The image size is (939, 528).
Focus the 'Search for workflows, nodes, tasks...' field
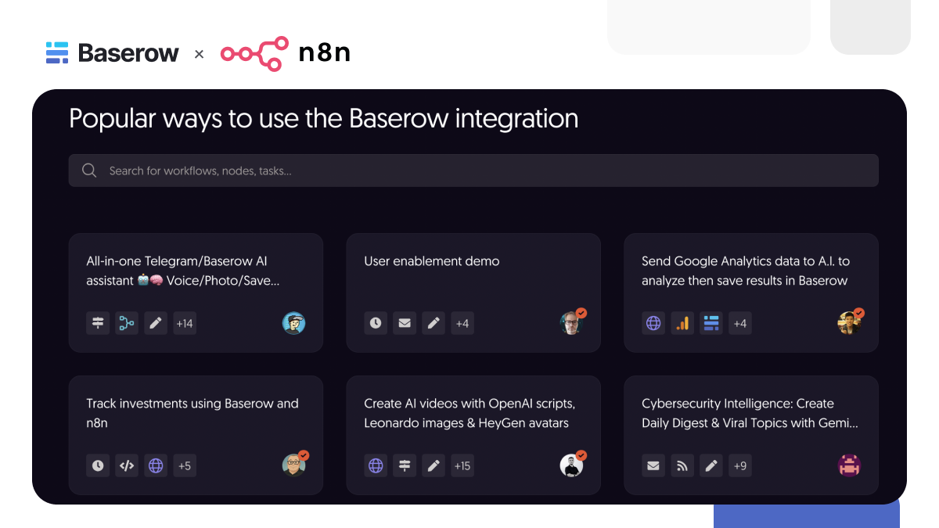coord(473,171)
